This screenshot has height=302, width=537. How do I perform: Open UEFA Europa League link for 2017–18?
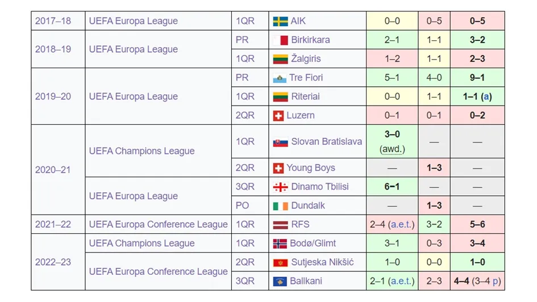134,21
